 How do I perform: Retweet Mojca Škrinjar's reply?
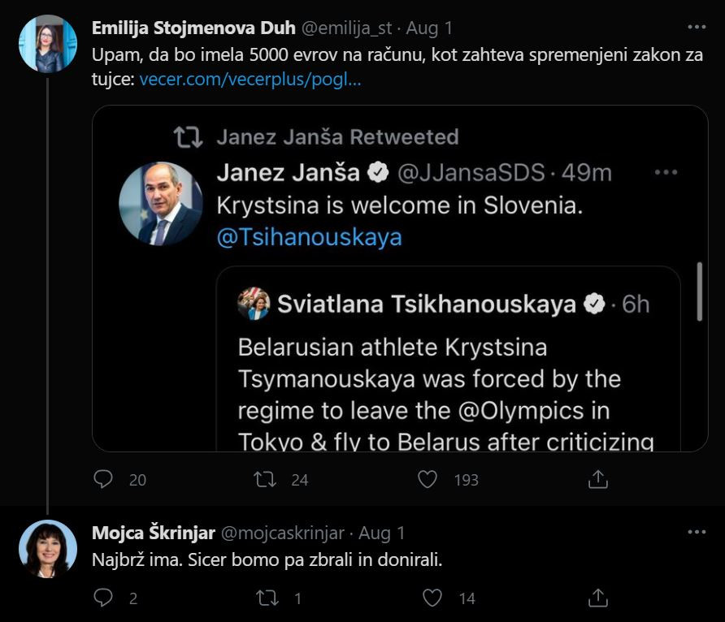coord(265,598)
